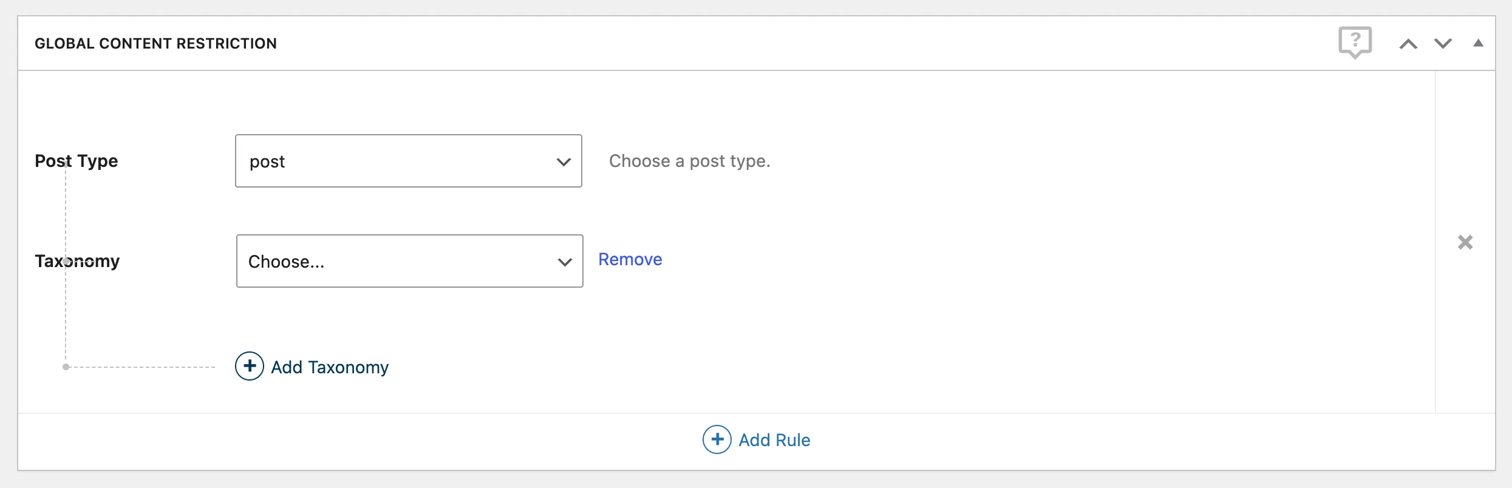
Task: Click the Add Rule plus icon
Action: 717,439
